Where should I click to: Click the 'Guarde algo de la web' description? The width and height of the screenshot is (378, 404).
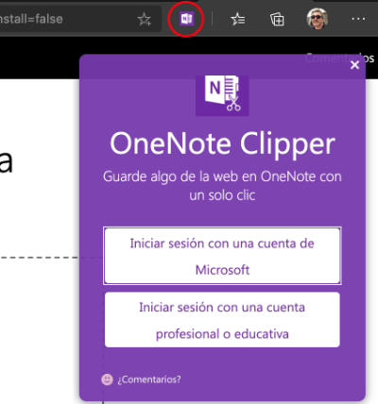[222, 186]
